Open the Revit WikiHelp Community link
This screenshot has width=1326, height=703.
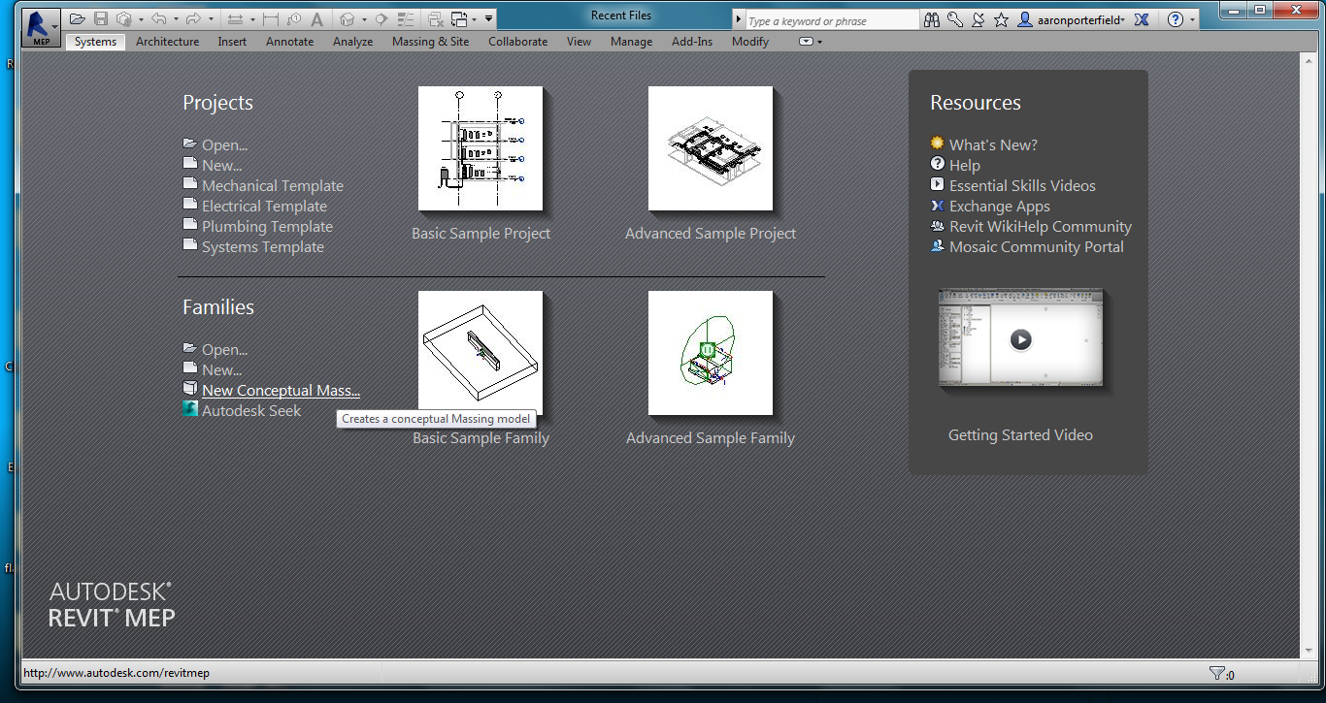[1041, 227]
